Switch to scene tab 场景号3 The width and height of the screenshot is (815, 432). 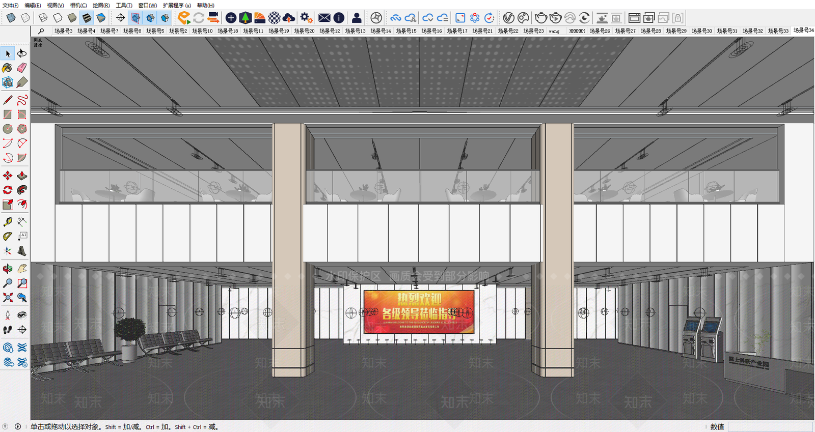coord(63,31)
